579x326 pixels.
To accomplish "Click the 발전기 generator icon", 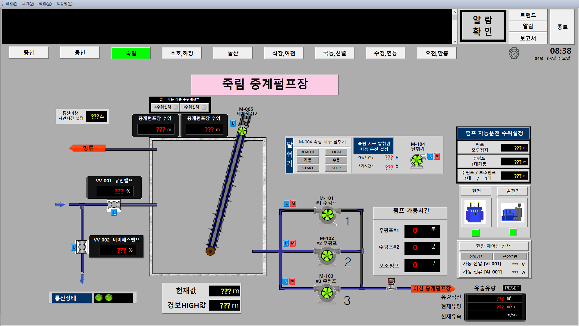I will point(512,212).
